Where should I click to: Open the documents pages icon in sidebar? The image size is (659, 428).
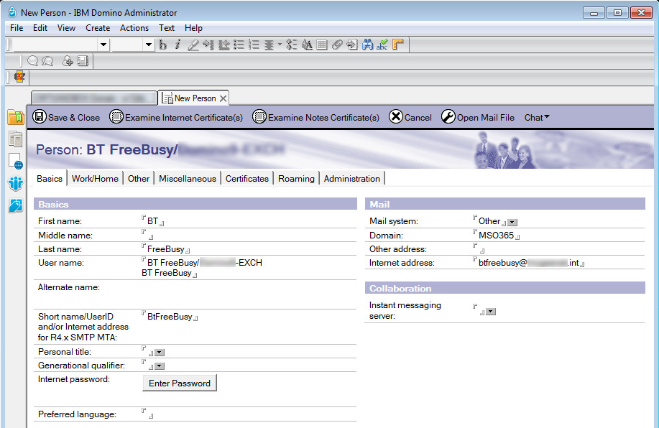click(16, 139)
